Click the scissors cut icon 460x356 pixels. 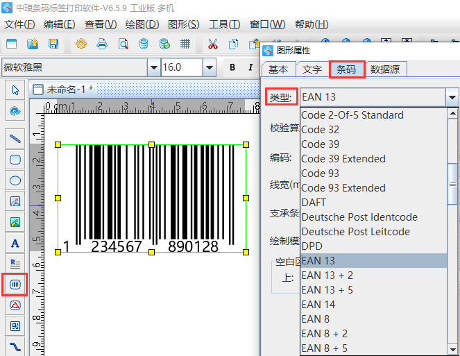pos(212,44)
